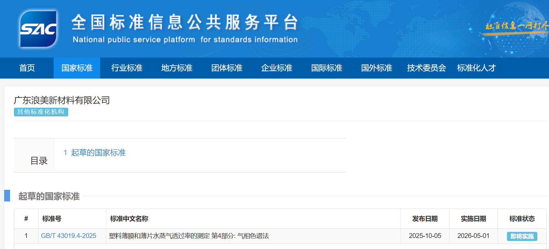Click the 发布日期 column header
549x249 pixels.
(425, 219)
